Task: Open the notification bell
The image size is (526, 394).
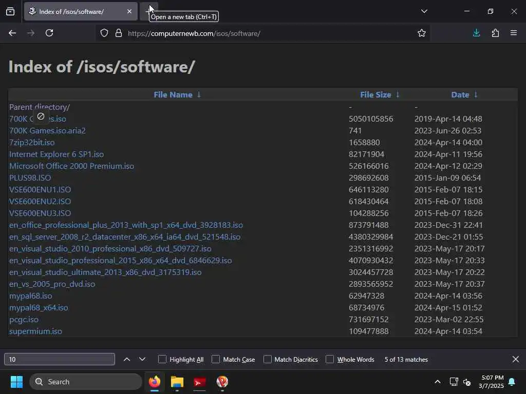Action: tap(512, 382)
